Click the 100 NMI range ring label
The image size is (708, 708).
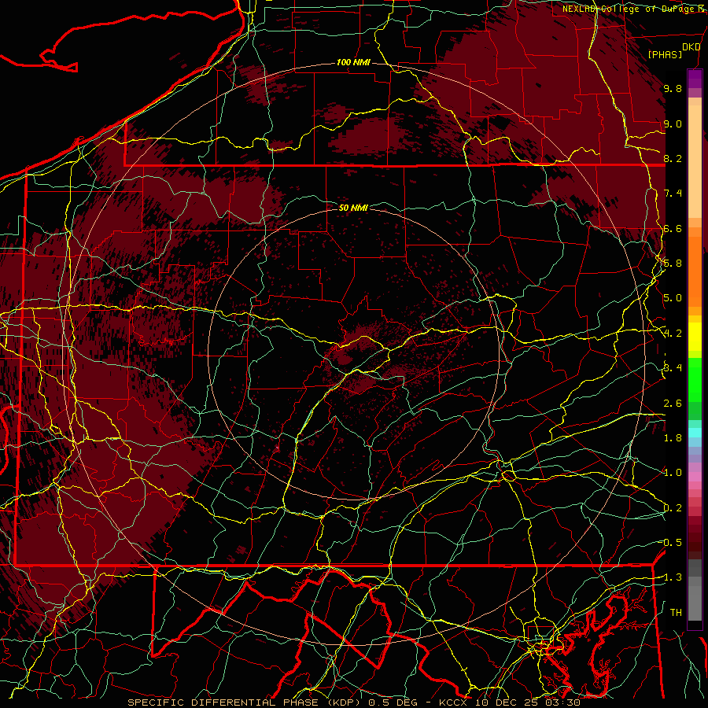click(x=353, y=62)
